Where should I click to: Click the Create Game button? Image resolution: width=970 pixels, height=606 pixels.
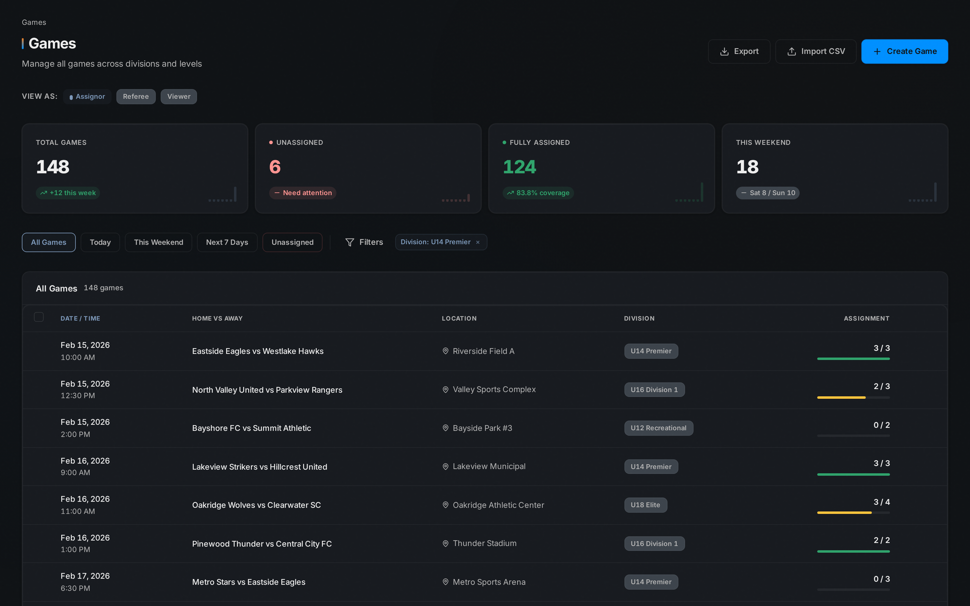(x=905, y=51)
